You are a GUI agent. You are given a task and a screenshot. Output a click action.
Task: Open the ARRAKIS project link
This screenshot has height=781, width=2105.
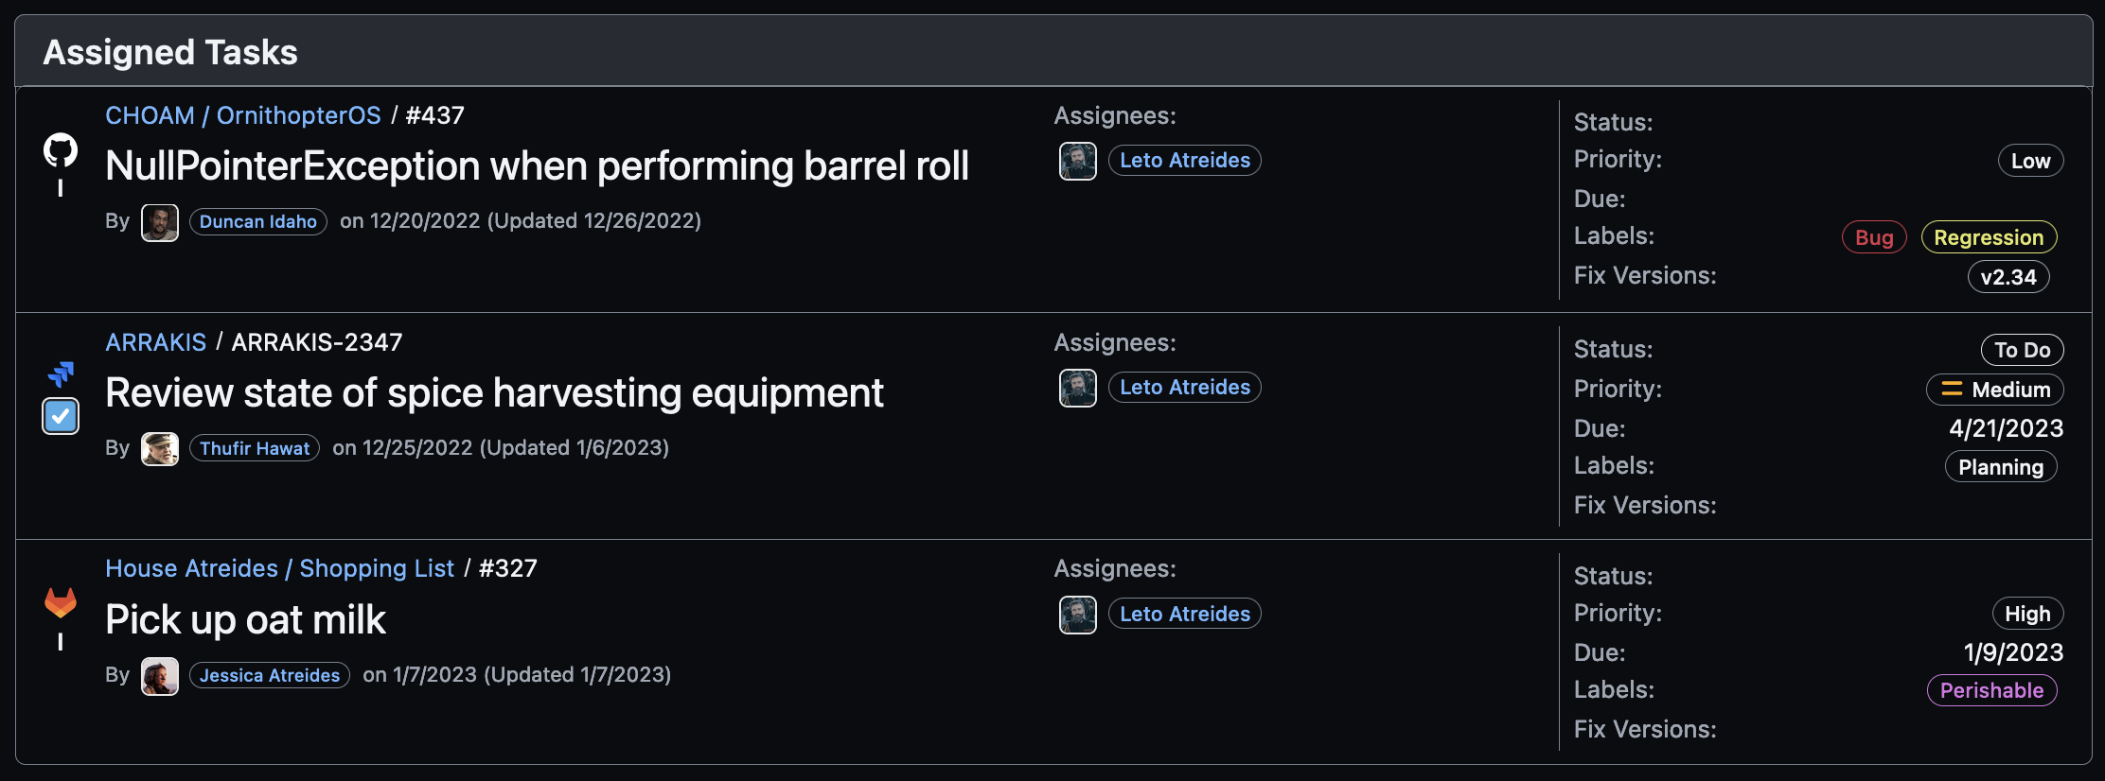[x=155, y=342]
